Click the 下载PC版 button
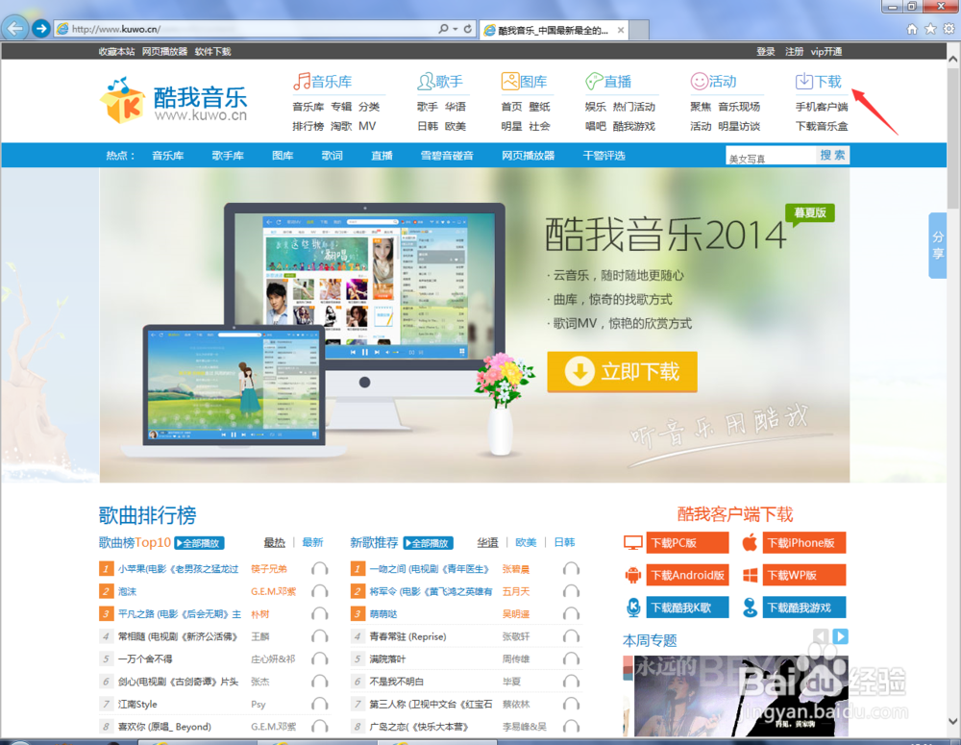The width and height of the screenshot is (961, 745). pyautogui.click(x=688, y=543)
